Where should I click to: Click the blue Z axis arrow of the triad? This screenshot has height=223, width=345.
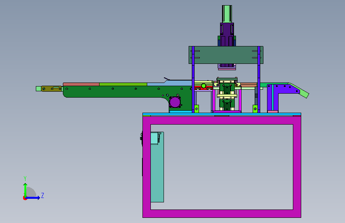point(33,198)
